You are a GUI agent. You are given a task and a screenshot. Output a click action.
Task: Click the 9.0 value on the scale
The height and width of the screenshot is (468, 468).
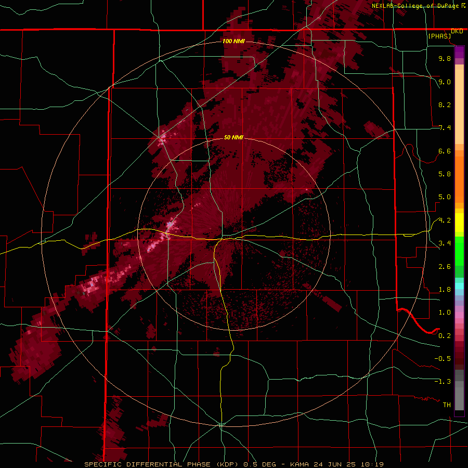pyautogui.click(x=445, y=82)
